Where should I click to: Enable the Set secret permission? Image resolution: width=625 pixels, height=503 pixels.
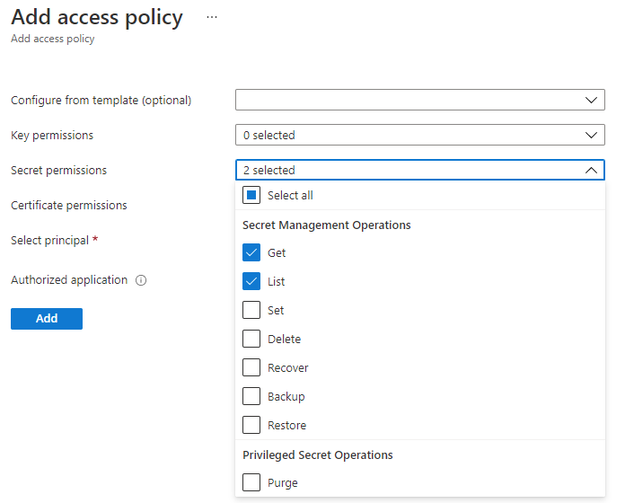click(x=251, y=310)
